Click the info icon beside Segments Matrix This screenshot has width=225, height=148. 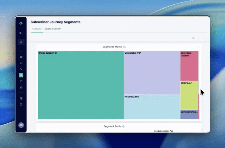click(125, 47)
